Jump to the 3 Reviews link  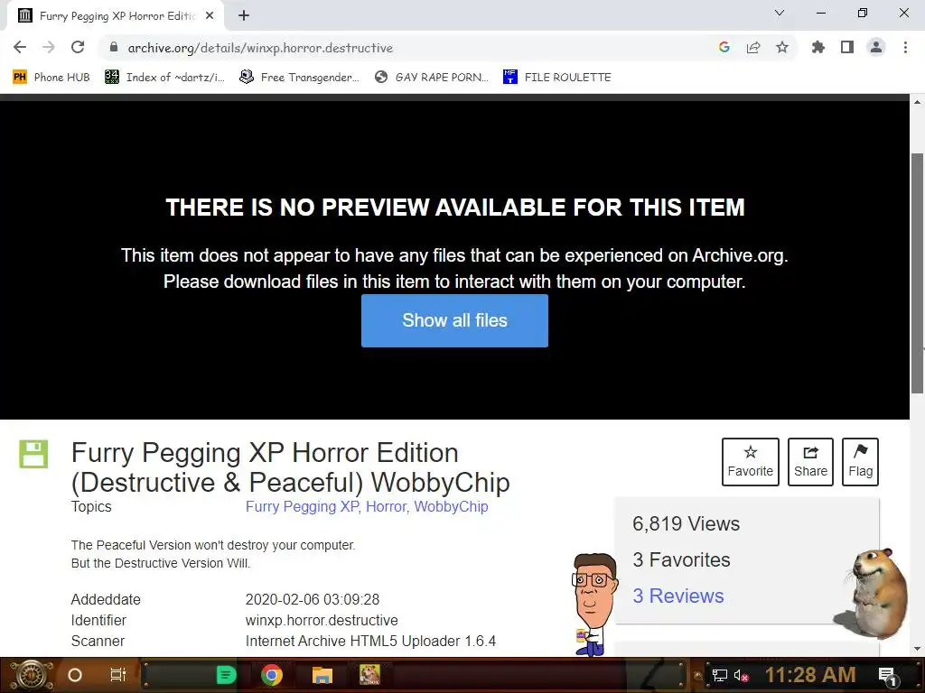(x=677, y=596)
